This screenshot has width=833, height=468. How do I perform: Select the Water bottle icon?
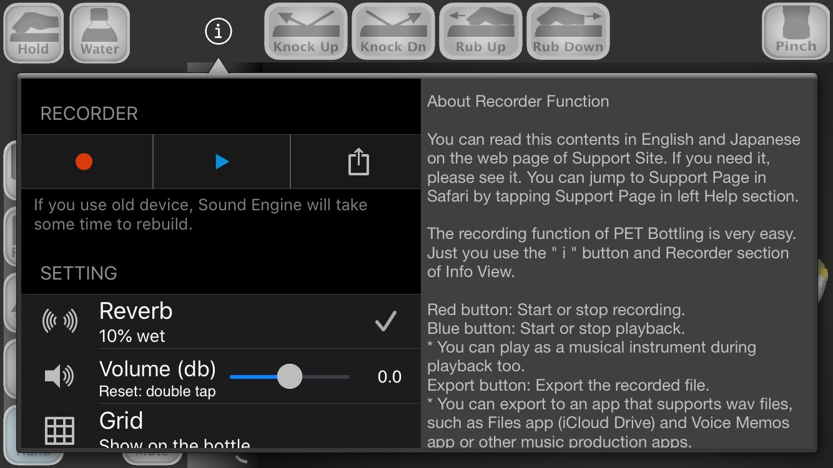point(100,32)
